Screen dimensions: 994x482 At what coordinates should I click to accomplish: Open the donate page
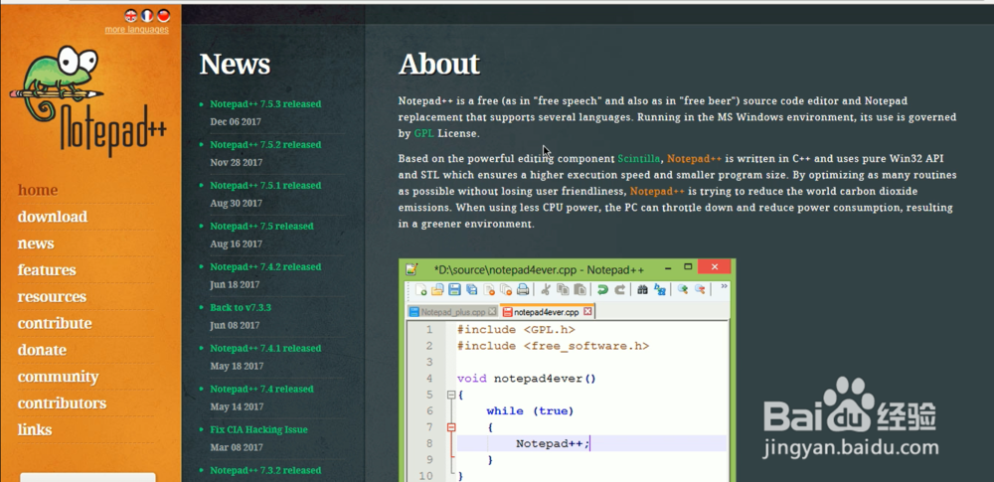(x=42, y=350)
